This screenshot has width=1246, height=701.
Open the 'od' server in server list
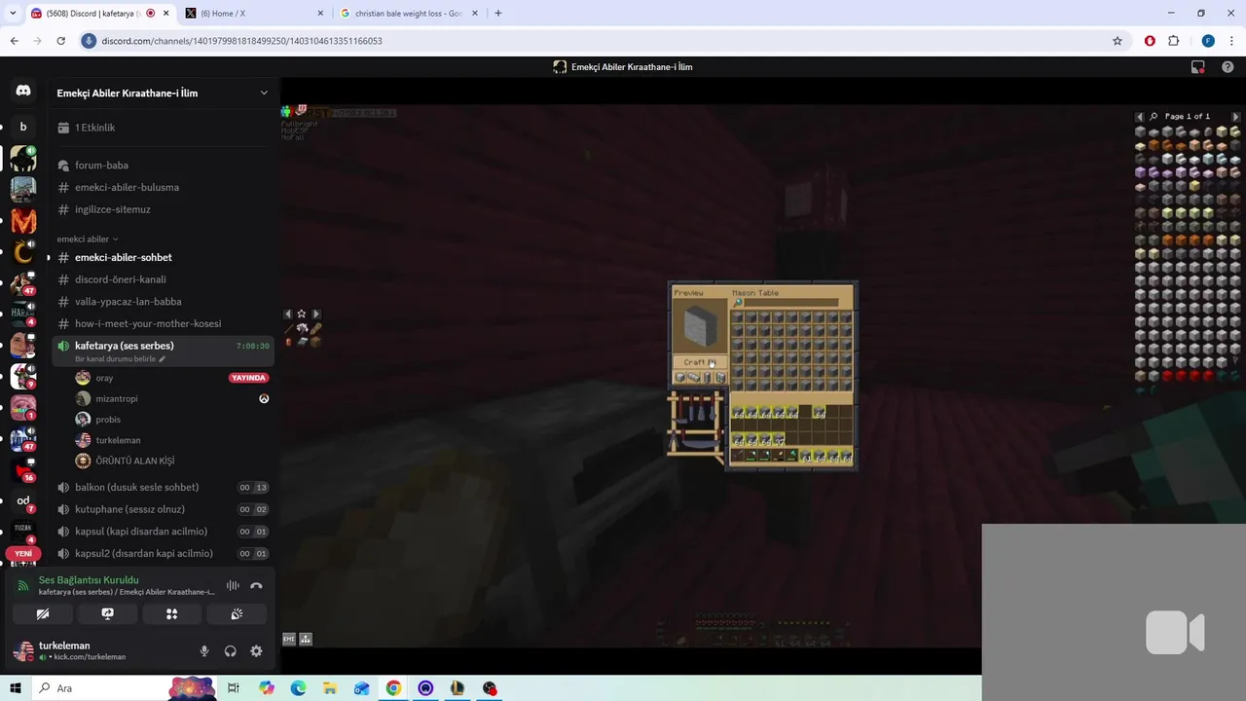pyautogui.click(x=23, y=500)
